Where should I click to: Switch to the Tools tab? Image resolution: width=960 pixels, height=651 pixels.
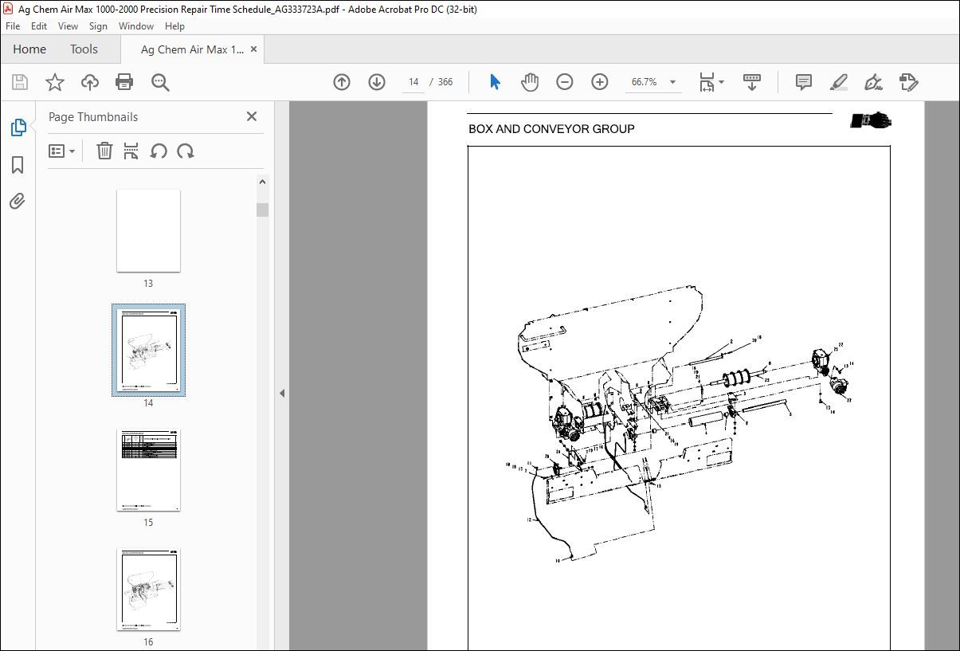click(x=84, y=49)
